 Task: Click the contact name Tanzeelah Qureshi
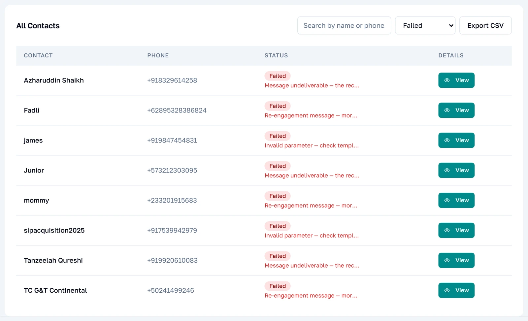click(53, 260)
